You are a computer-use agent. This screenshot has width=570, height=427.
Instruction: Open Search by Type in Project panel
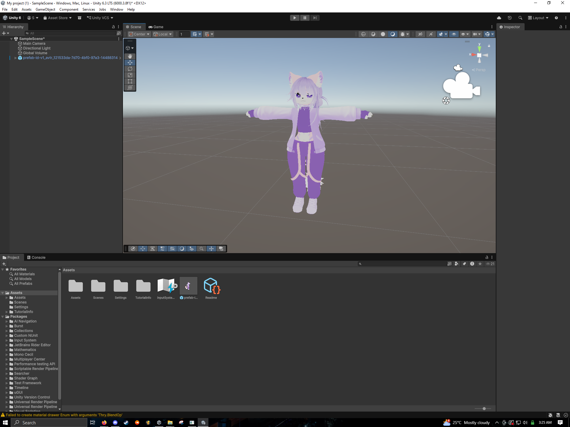457,264
